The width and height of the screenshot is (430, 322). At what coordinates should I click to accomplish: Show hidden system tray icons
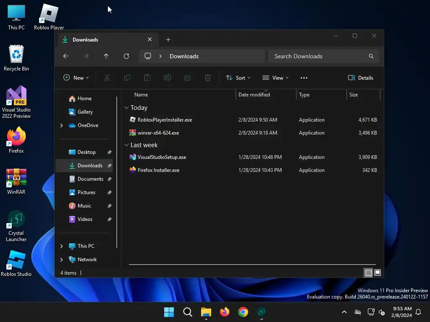pyautogui.click(x=344, y=312)
